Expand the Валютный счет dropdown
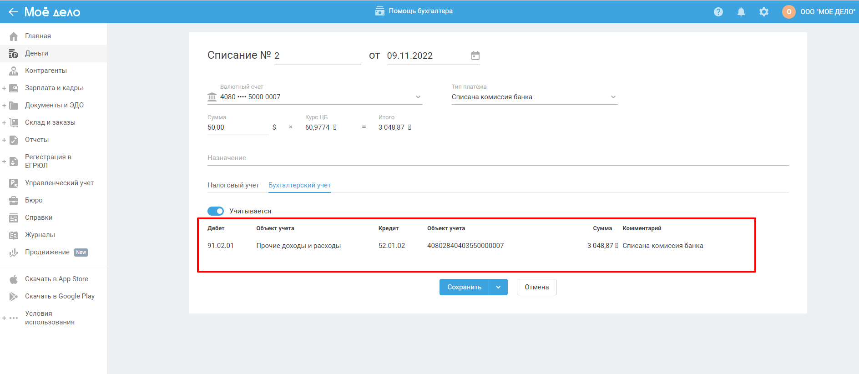Image resolution: width=859 pixels, height=374 pixels. coord(418,97)
